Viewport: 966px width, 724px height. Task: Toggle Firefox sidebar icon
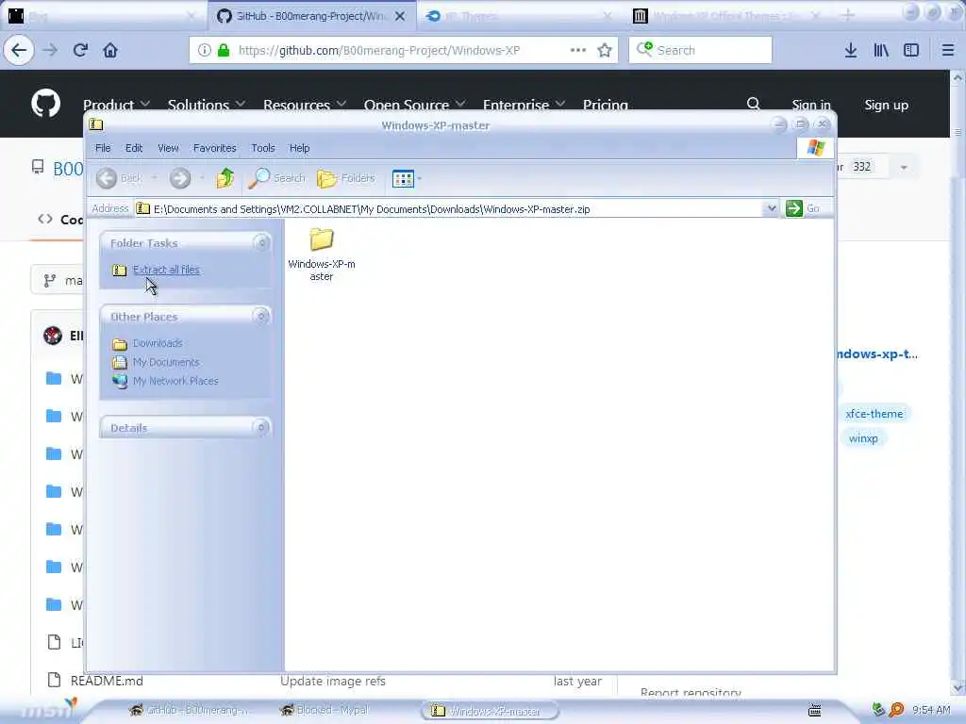[x=911, y=50]
